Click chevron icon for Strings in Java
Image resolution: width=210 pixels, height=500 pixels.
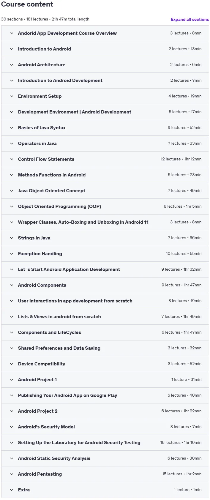(12, 238)
